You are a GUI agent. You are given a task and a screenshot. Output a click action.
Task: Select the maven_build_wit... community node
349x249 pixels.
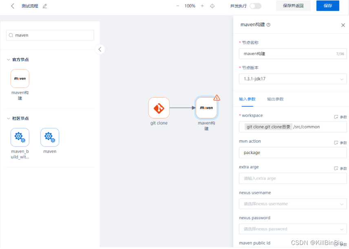(x=20, y=137)
